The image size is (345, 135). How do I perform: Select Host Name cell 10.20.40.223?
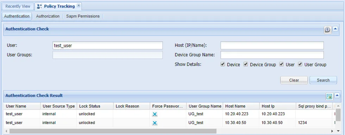pyautogui.click(x=241, y=114)
